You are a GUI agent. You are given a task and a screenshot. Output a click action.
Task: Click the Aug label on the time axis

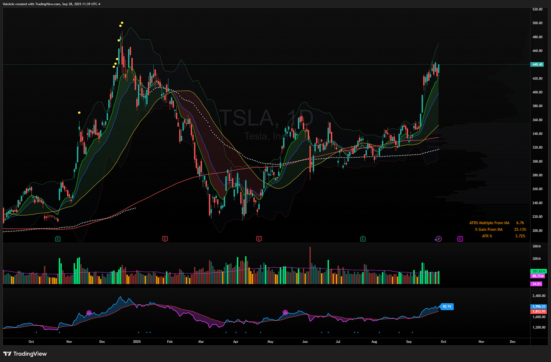point(374,342)
